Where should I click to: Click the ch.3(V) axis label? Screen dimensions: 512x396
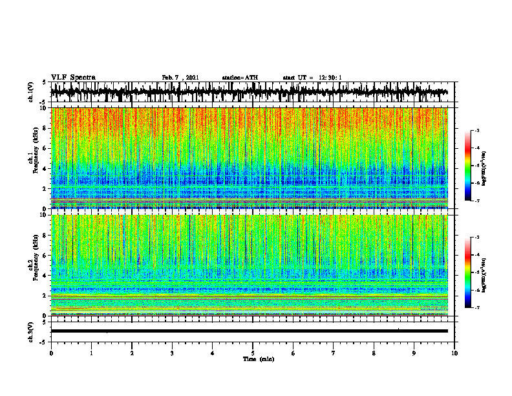coord(31,333)
